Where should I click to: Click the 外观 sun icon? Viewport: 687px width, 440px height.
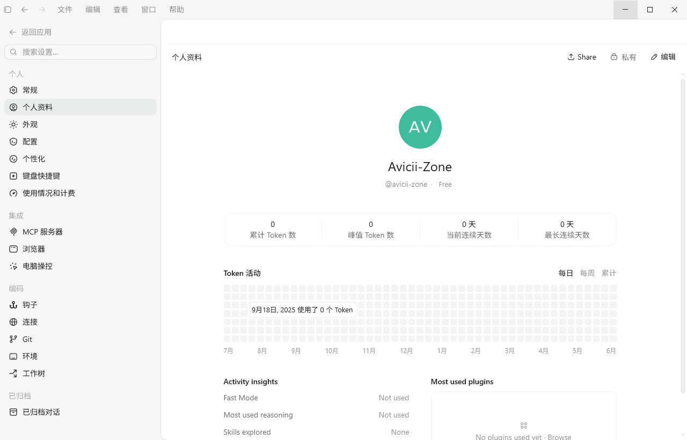(13, 124)
